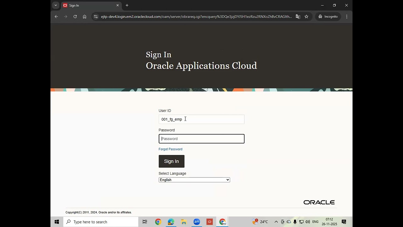Image resolution: width=403 pixels, height=227 pixels.
Task: Open the Select Language dropdown
Action: click(x=194, y=180)
